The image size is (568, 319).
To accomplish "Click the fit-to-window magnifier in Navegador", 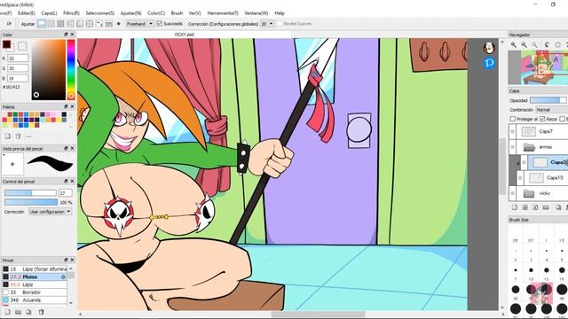I will (534, 45).
